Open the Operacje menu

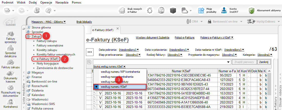coord(46,2)
